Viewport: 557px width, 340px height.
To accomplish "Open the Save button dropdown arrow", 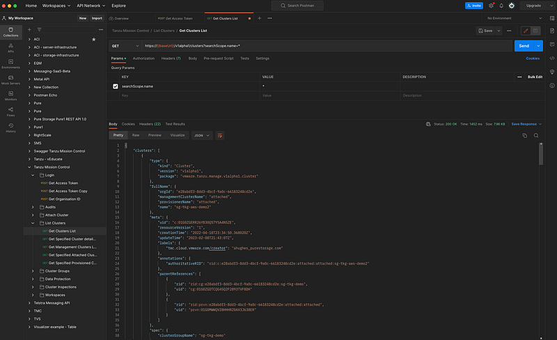I will click(499, 31).
